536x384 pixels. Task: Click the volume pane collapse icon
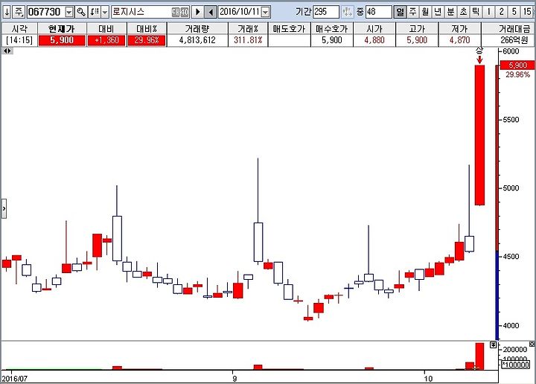click(493, 345)
